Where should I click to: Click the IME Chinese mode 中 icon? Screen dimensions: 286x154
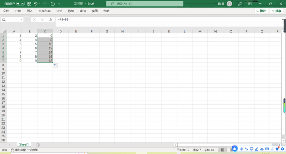click(x=241, y=149)
